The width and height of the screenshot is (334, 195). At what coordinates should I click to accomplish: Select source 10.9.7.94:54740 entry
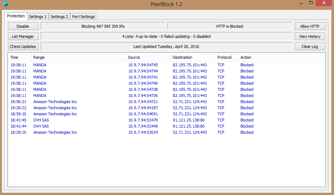143,83
